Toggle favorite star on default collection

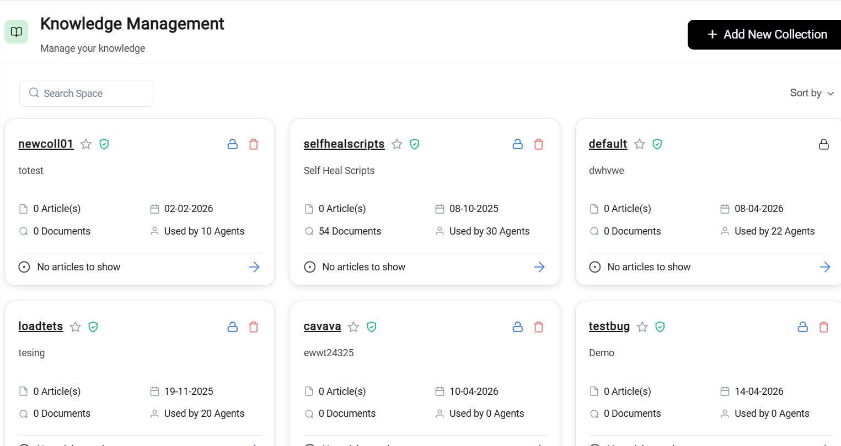pos(640,144)
